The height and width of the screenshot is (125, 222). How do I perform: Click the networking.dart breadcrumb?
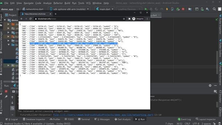pos(33,9)
